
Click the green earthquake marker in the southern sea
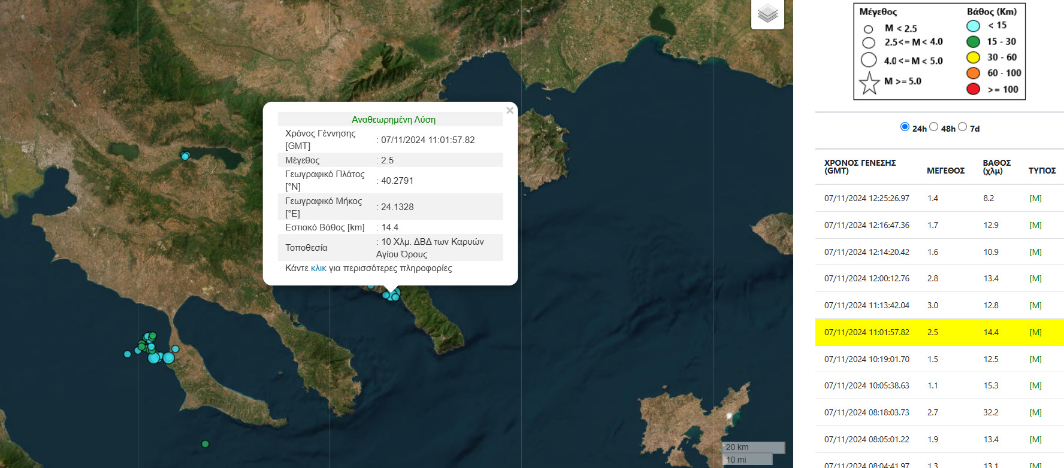coord(205,444)
